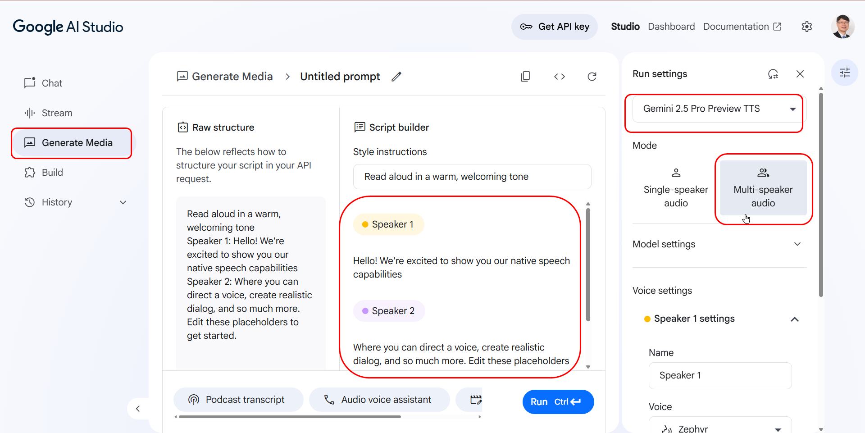Click the copy prompt icon
Image resolution: width=865 pixels, height=433 pixels.
click(525, 77)
